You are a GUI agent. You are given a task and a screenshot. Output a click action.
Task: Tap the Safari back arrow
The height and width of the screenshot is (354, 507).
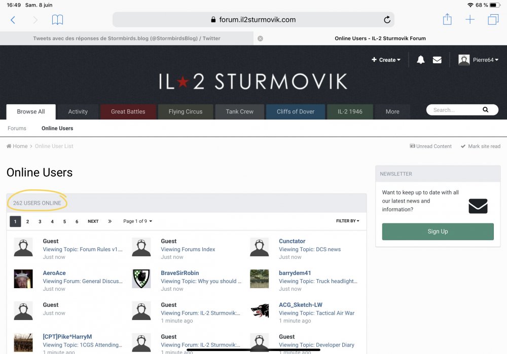coord(13,20)
